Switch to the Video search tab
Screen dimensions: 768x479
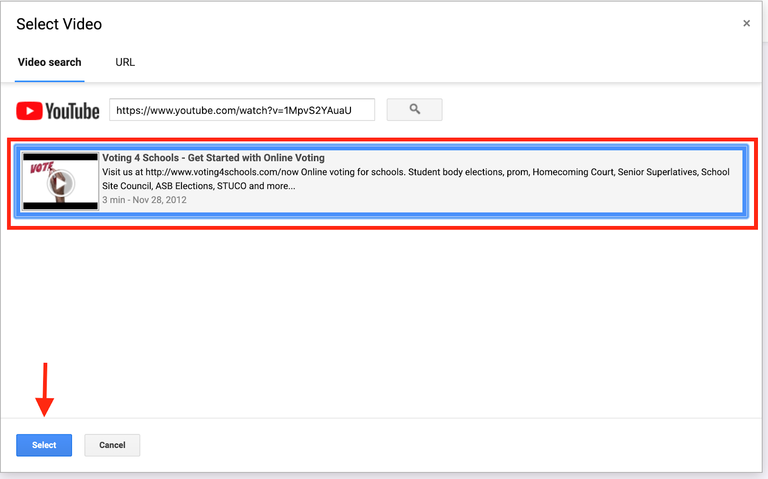click(x=49, y=62)
